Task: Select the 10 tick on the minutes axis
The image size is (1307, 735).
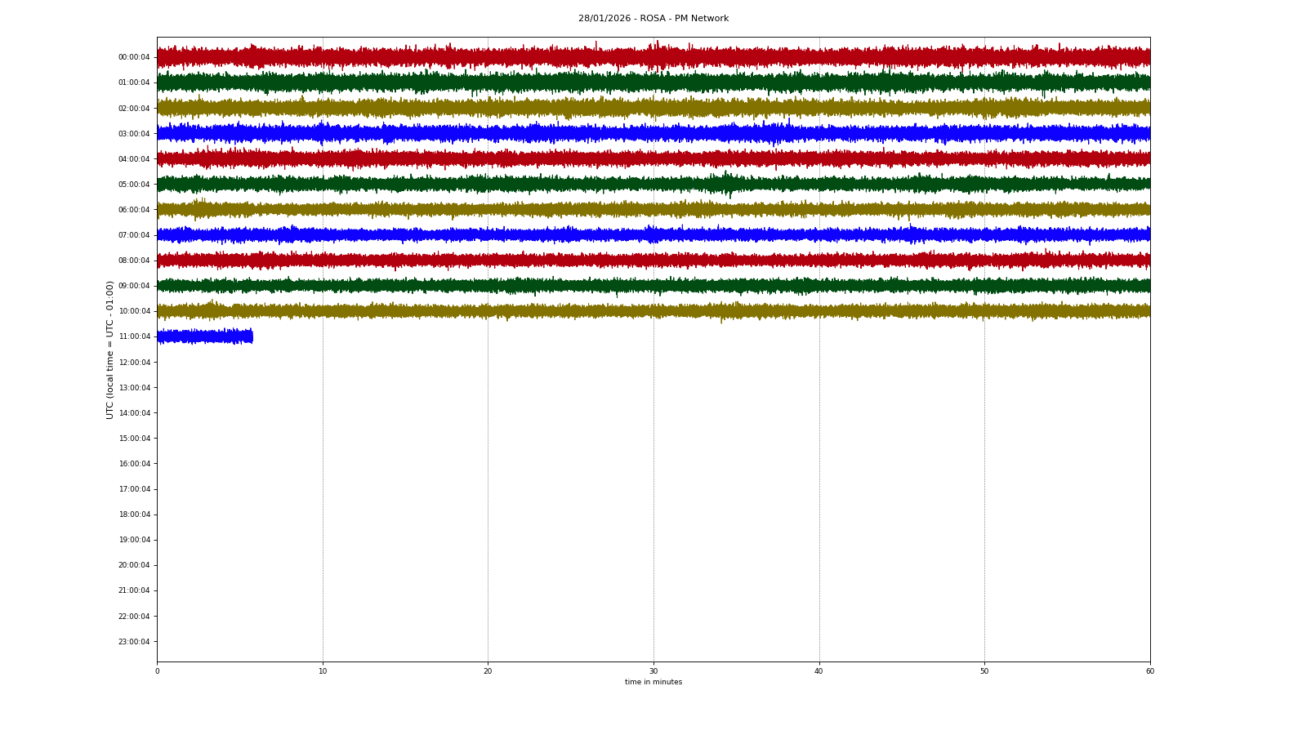Action: (x=323, y=671)
